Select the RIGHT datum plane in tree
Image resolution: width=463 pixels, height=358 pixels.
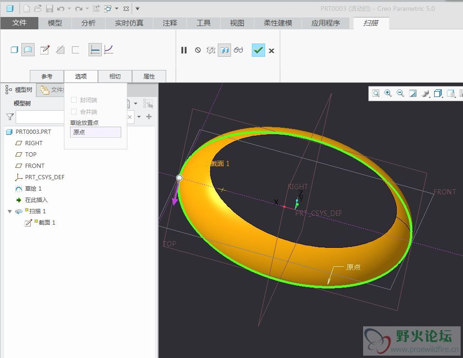(x=33, y=143)
